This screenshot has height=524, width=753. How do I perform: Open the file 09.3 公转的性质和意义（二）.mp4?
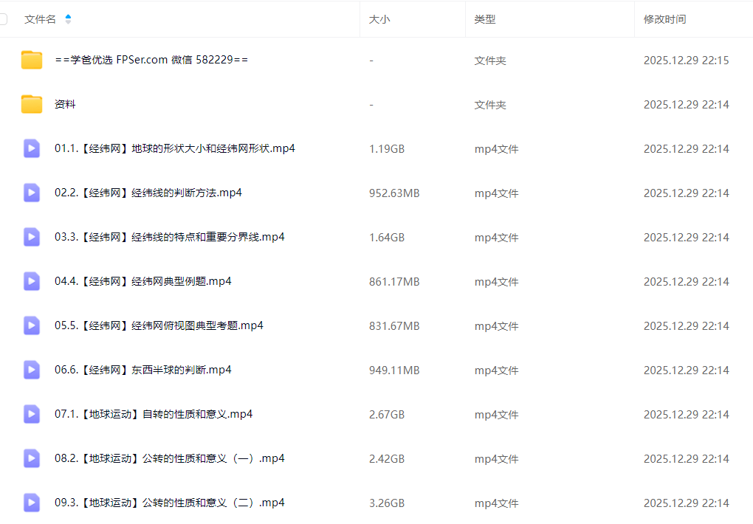click(x=166, y=503)
